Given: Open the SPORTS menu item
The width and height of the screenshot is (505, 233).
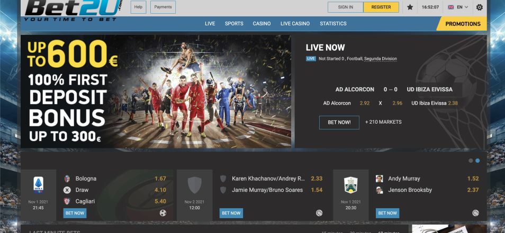Looking at the screenshot, I should click(x=234, y=23).
